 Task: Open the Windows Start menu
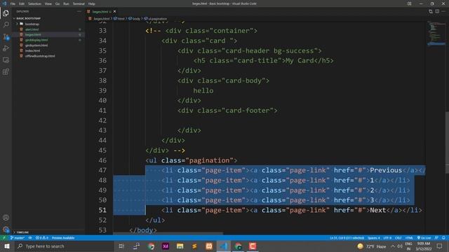pyautogui.click(x=6, y=246)
